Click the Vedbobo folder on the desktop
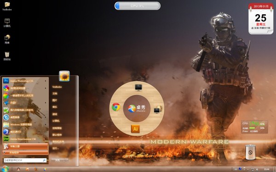276x172 pixels. [x=7, y=6]
